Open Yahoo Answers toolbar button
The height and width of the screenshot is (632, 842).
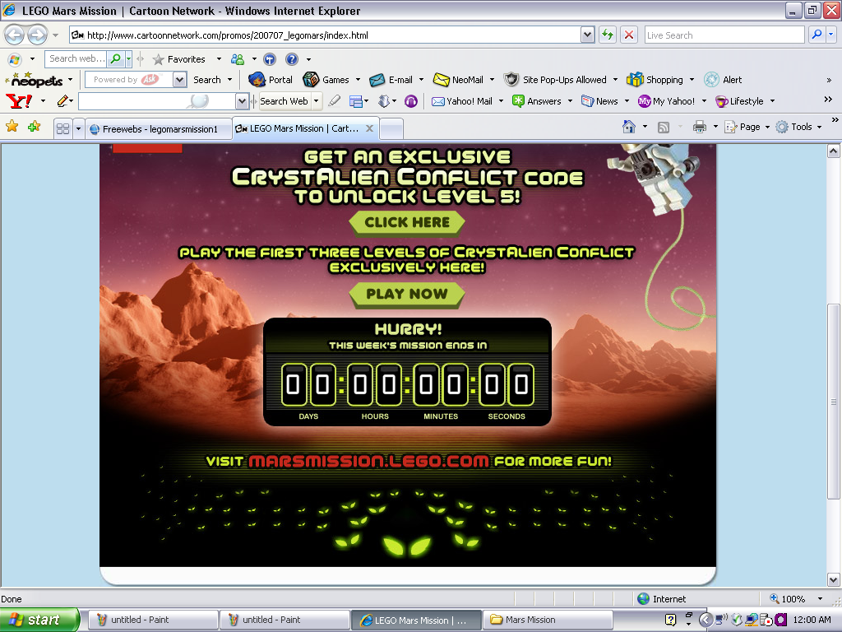536,101
